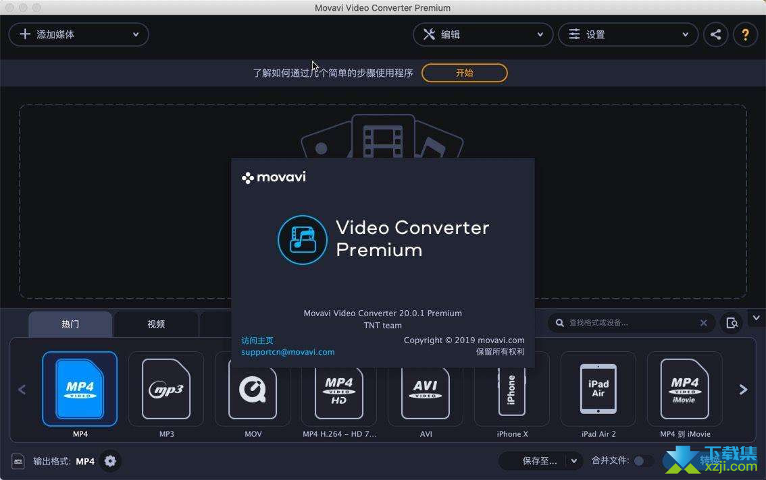Viewport: 766px width, 480px height.
Task: Click the 保留所有权利 rights reserved text
Action: tap(501, 352)
